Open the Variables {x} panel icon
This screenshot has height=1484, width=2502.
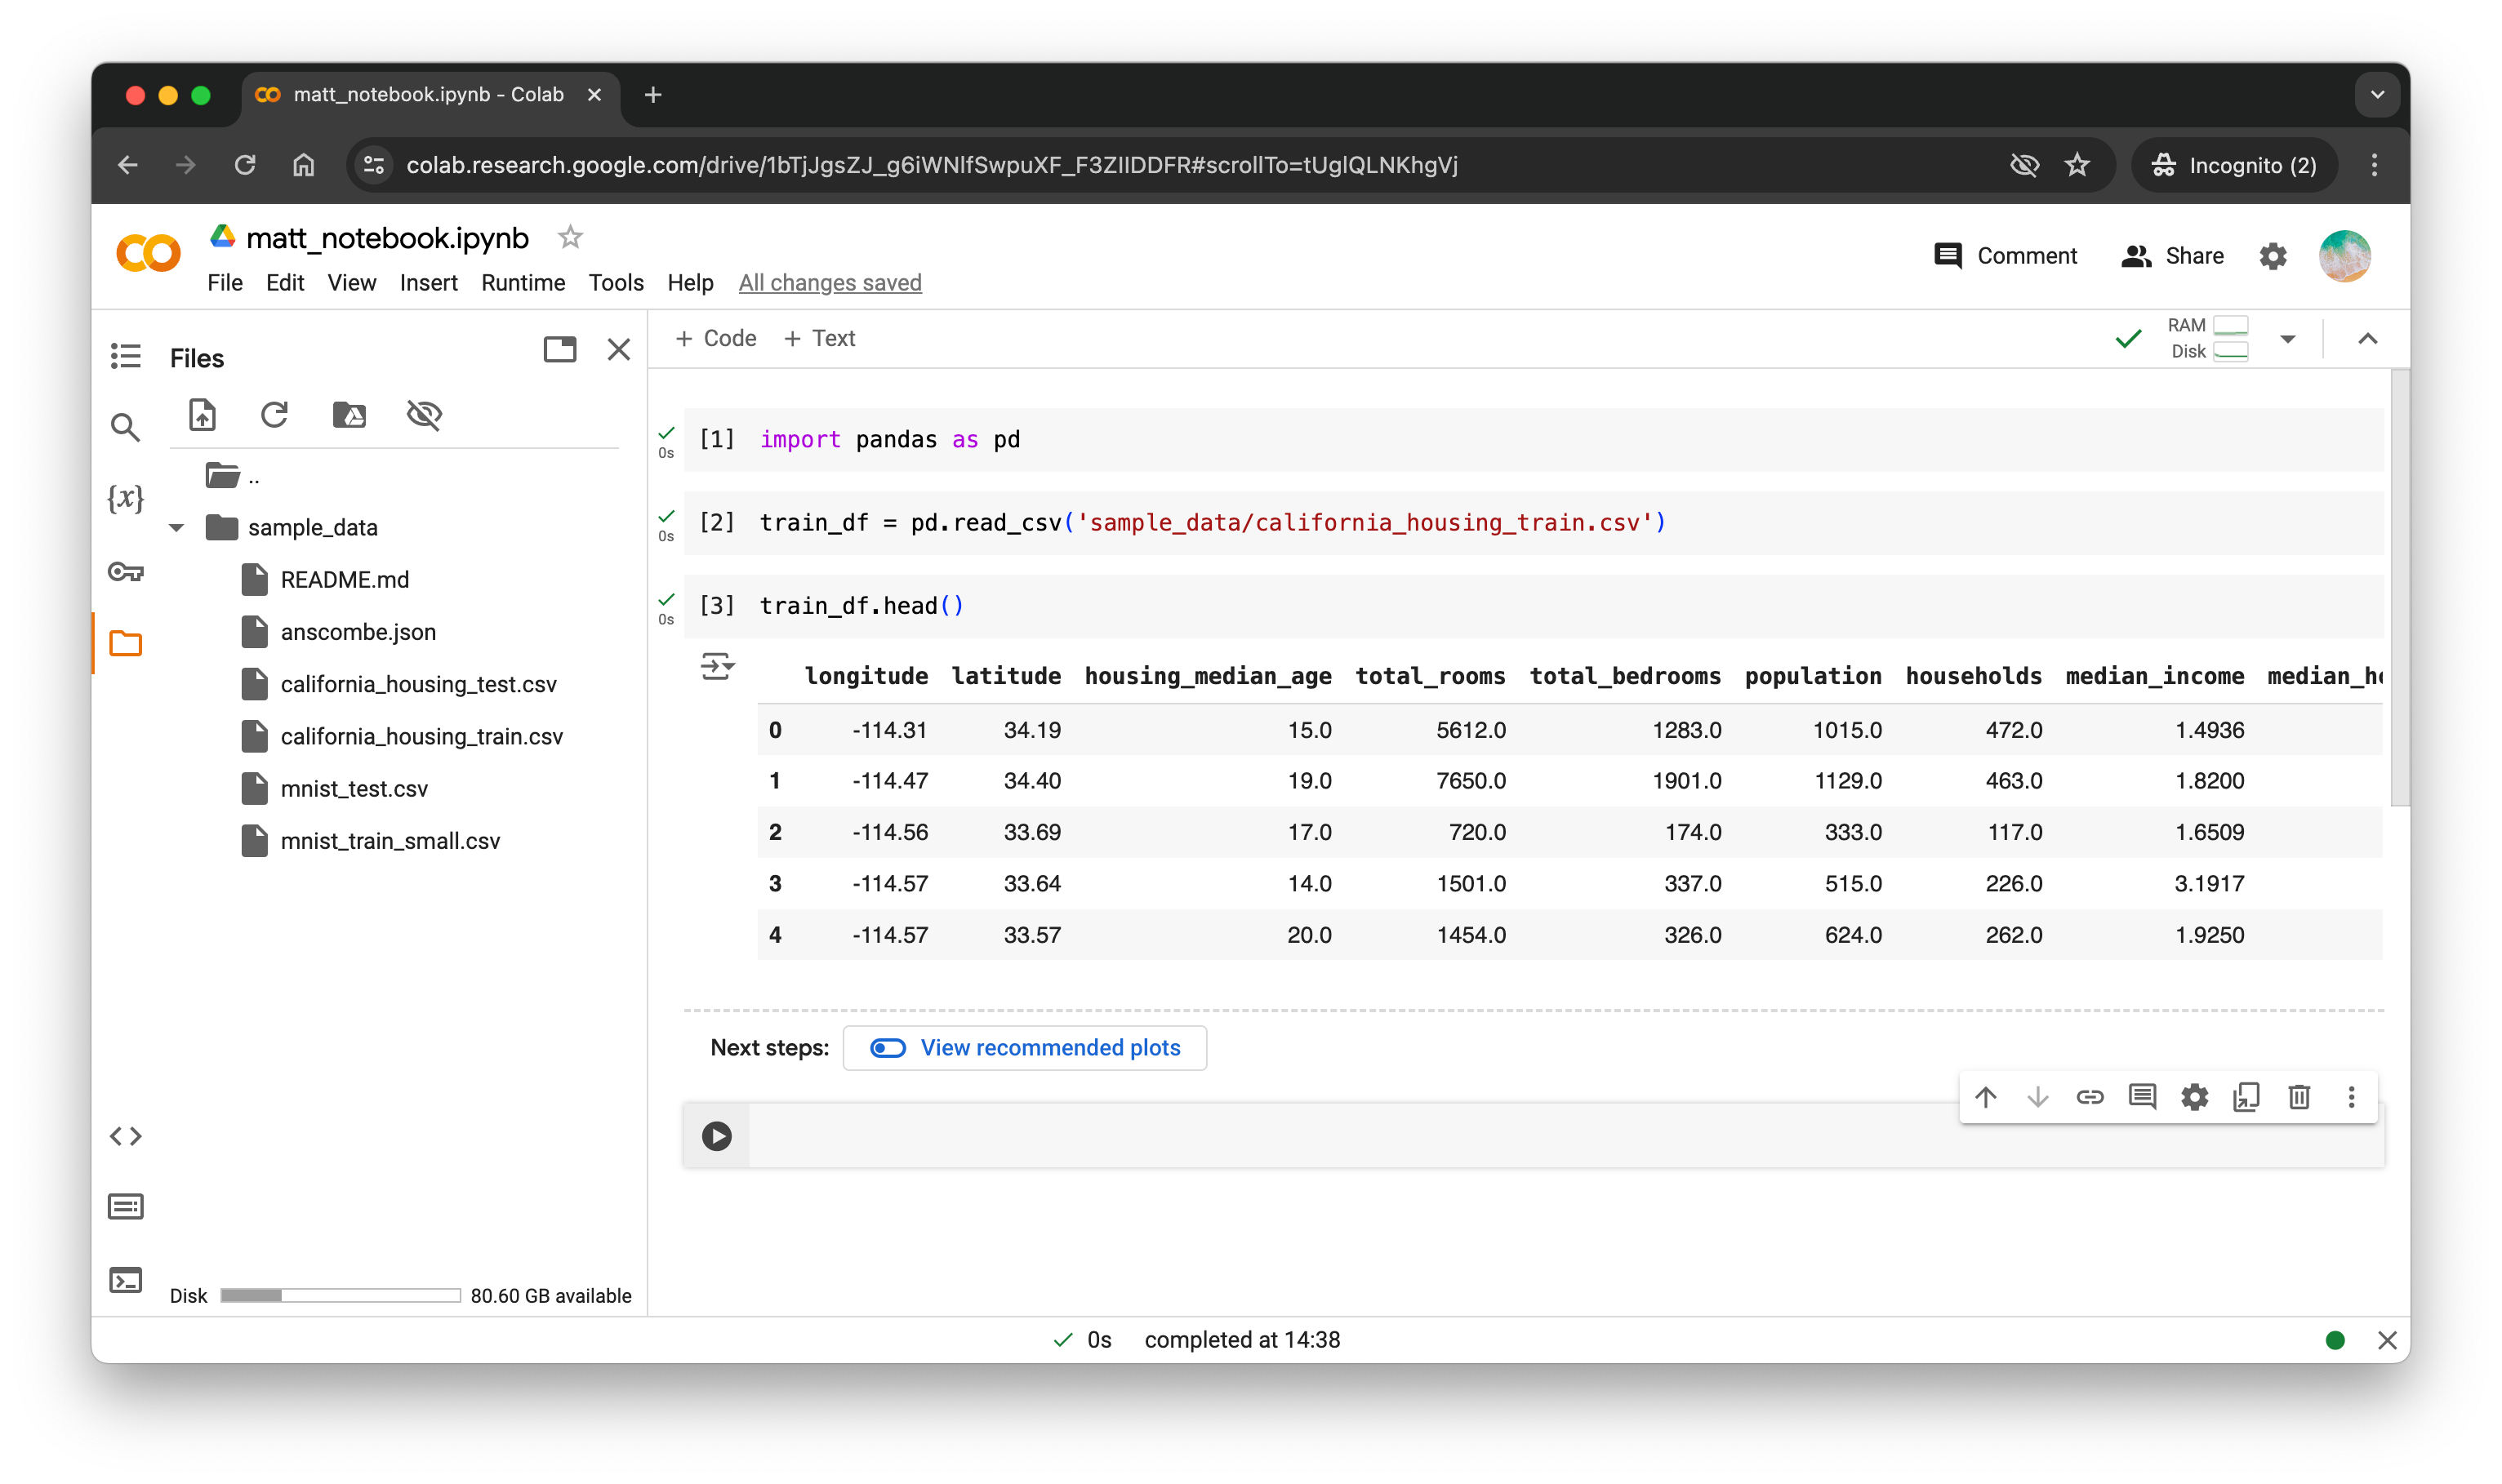coord(126,497)
